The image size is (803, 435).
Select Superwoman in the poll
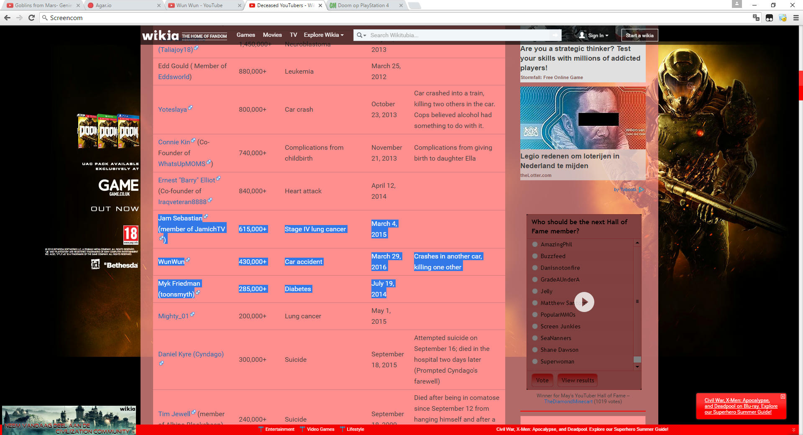pos(535,361)
